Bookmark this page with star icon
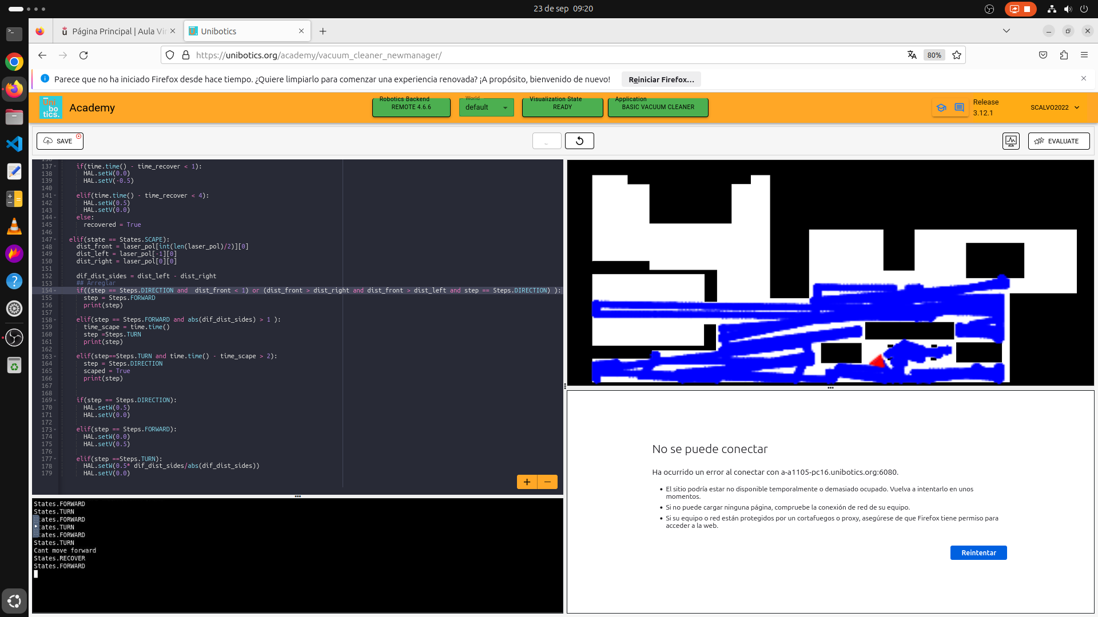Screen dimensions: 1098x617 [x=957, y=55]
